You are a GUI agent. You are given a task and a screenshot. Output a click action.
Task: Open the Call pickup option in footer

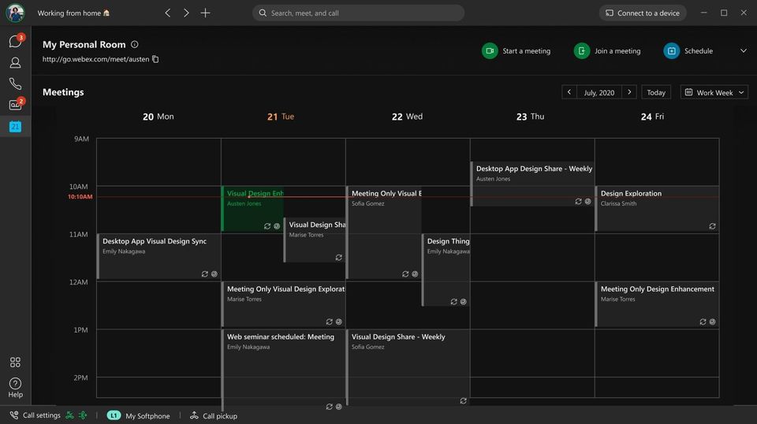point(214,416)
